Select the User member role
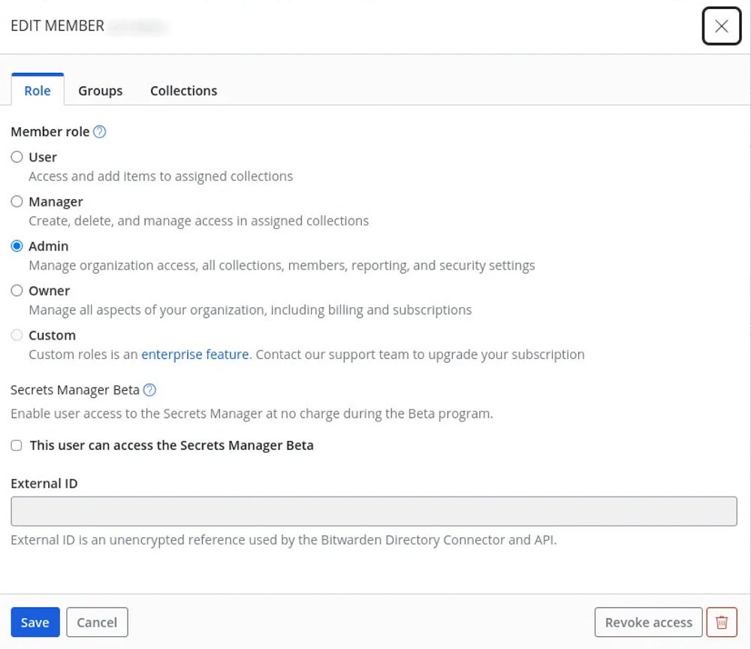 pyautogui.click(x=17, y=157)
